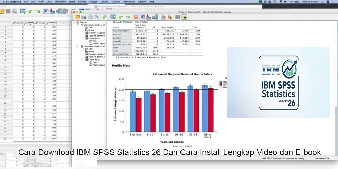Click chart title Estimated Marginal Means
The width and height of the screenshot is (338, 169).
point(183,74)
